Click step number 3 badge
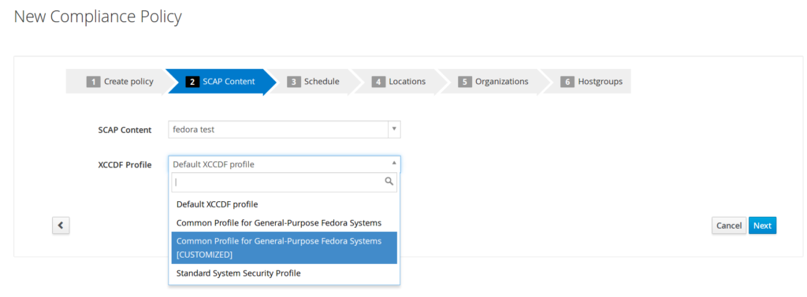 coord(293,82)
